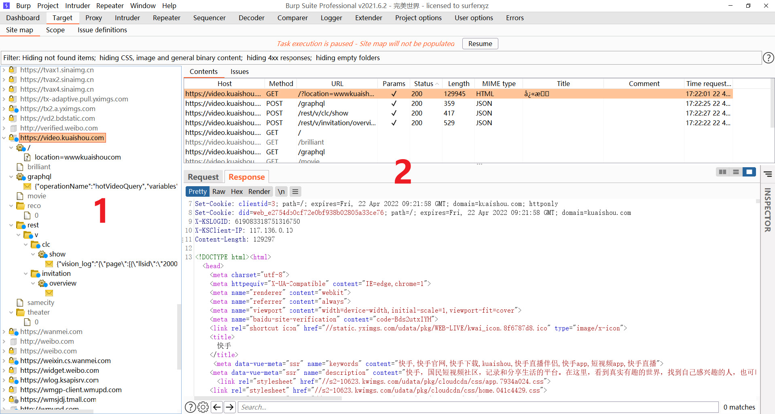Open the Project menu
The image size is (775, 414).
click(48, 6)
